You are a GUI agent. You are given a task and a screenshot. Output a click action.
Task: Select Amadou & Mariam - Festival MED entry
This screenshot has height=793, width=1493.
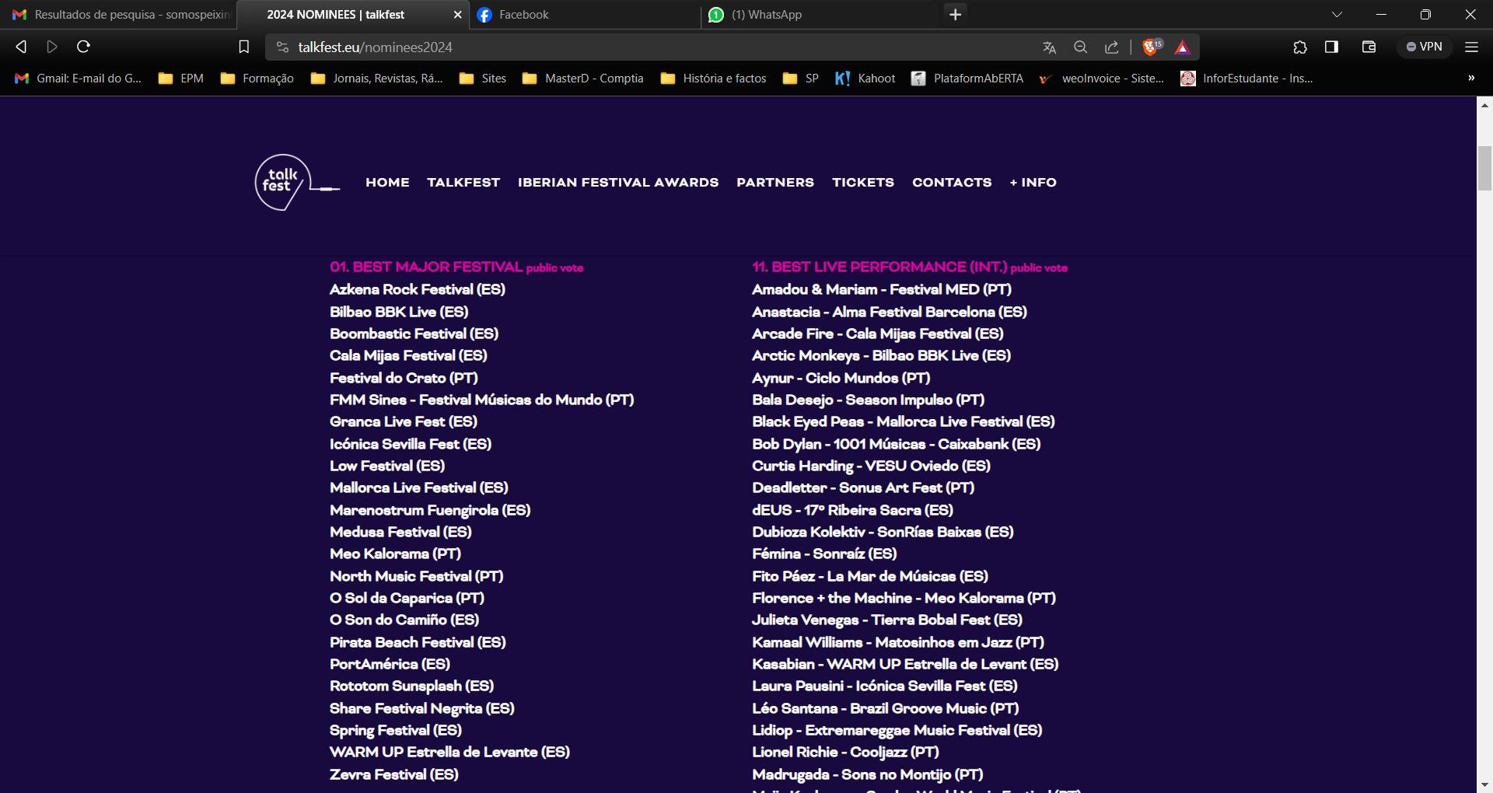tap(882, 289)
